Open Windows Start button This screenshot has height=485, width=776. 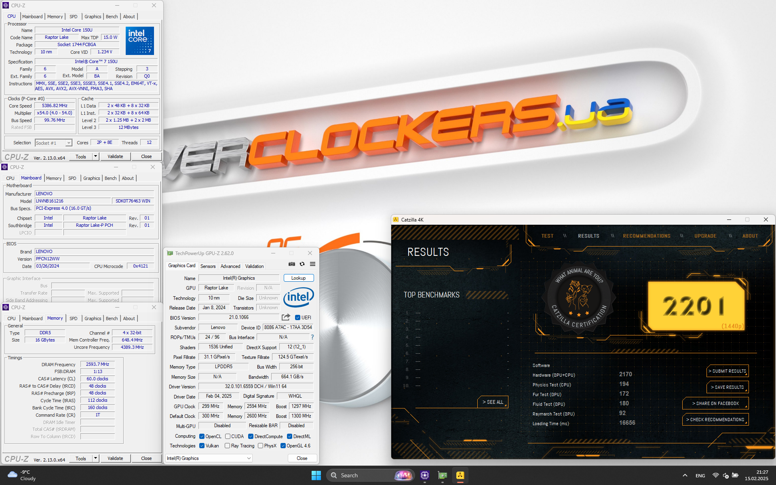point(316,475)
